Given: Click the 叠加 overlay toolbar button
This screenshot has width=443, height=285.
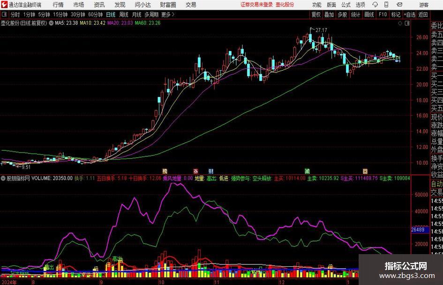Looking at the screenshot, I should [329, 15].
